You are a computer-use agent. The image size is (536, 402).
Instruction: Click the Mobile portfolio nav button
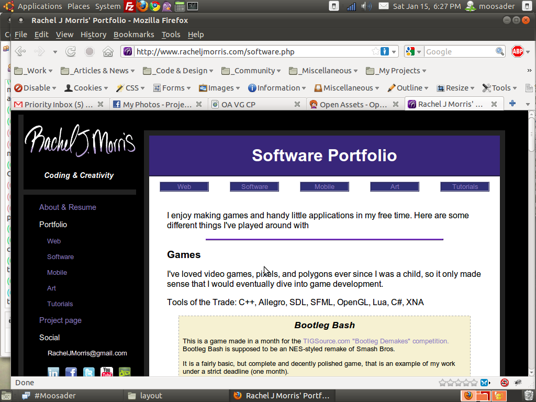(325, 186)
